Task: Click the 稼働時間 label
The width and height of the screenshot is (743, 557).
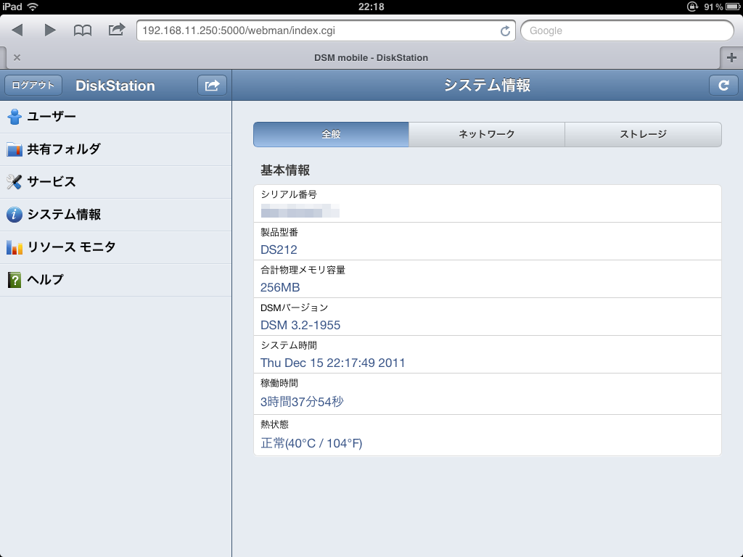Action: pyautogui.click(x=279, y=383)
